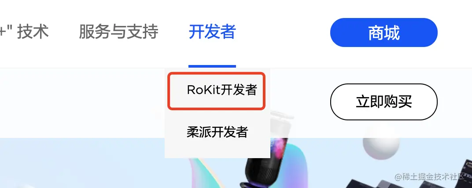Select RoKit开发者 from the dropdown
Screen dimensions: 472x188
(222, 90)
